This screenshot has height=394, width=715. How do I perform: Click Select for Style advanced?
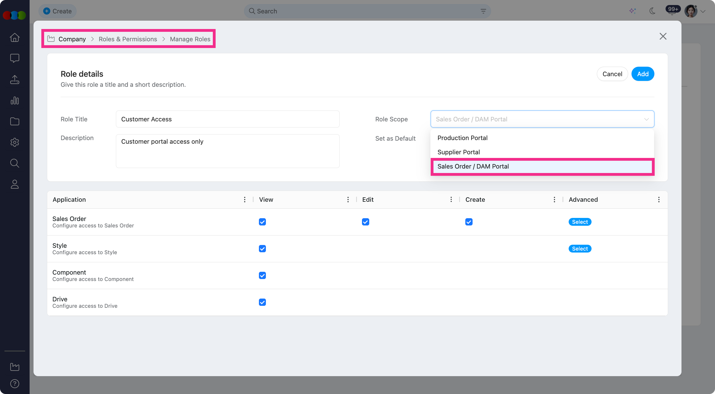click(580, 249)
